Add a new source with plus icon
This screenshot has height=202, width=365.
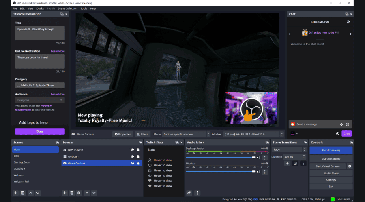click(65, 193)
